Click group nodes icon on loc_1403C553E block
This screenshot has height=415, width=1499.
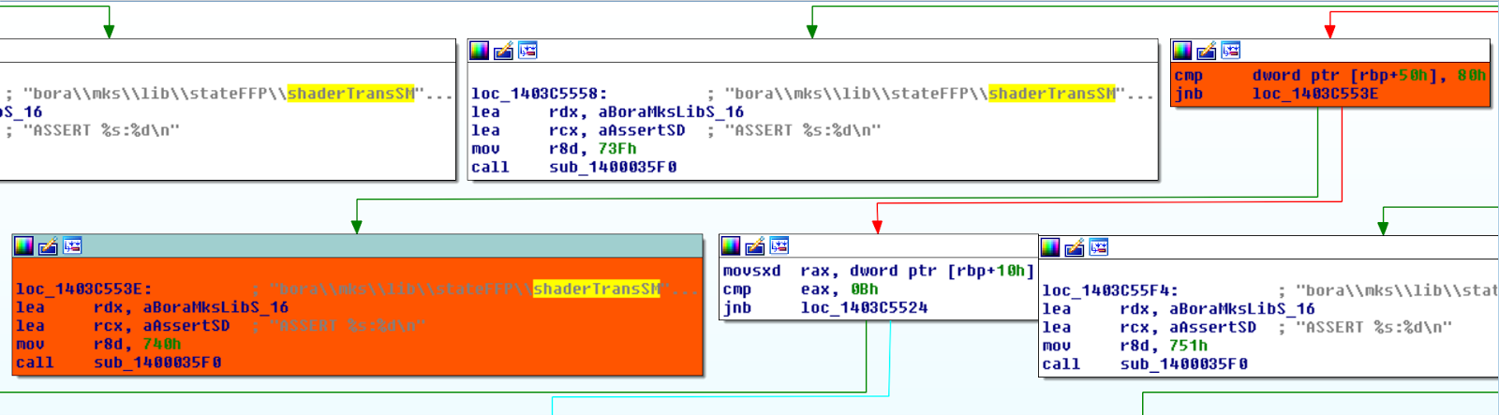[x=72, y=245]
